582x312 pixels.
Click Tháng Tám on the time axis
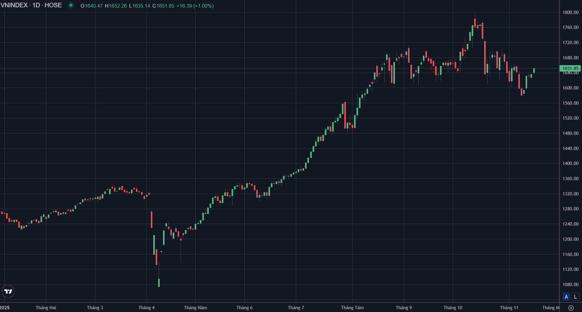(352, 307)
